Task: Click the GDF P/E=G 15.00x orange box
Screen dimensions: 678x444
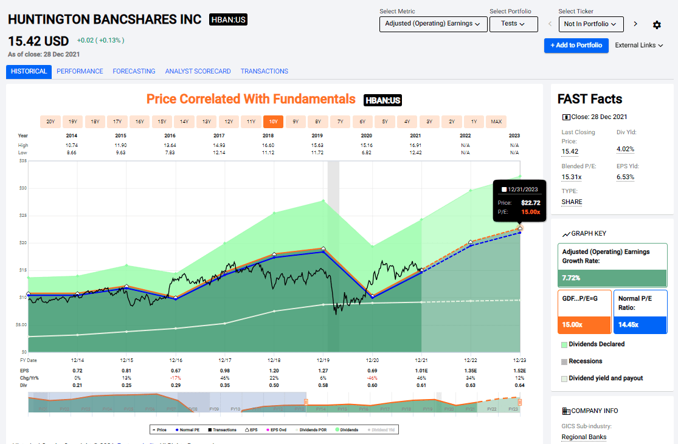Action: click(584, 312)
